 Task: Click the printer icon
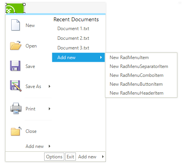coord(16,109)
